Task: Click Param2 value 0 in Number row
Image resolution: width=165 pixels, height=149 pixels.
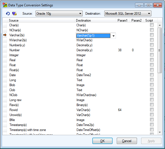Action: pos(133,50)
